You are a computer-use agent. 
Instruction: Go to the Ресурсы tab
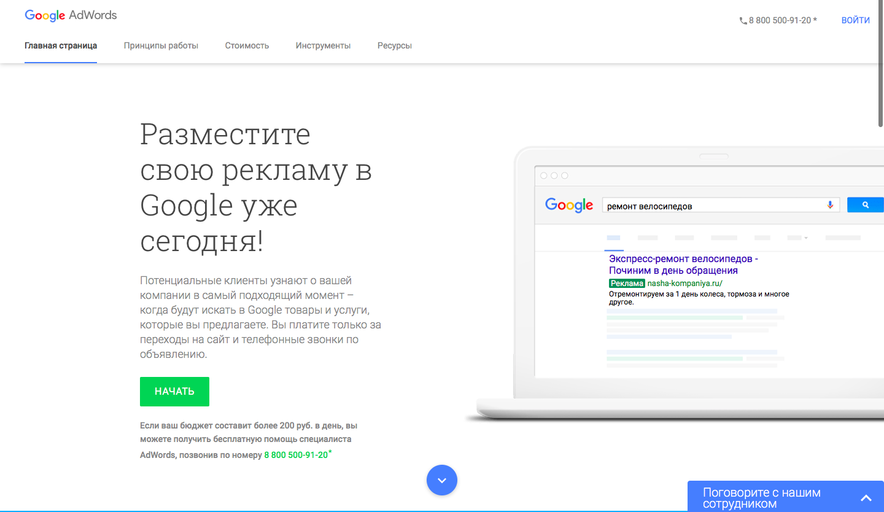pyautogui.click(x=395, y=45)
